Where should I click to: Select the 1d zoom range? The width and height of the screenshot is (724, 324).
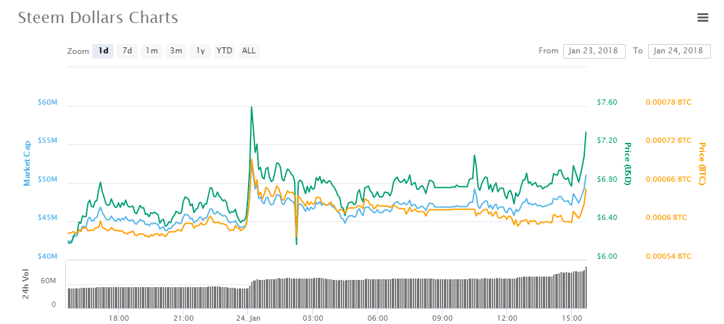(103, 51)
